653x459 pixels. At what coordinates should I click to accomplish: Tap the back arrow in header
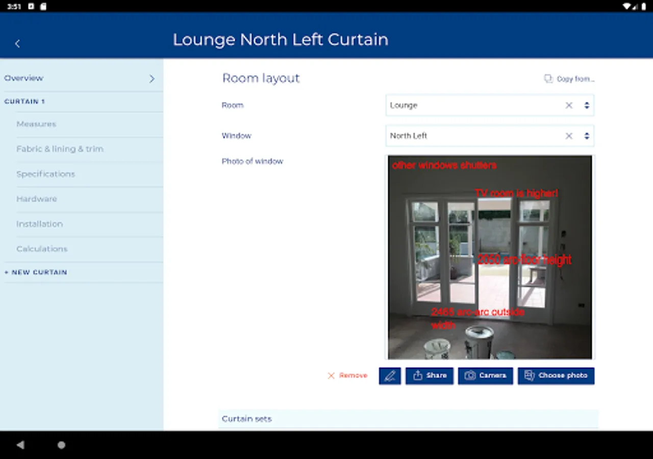pos(17,44)
